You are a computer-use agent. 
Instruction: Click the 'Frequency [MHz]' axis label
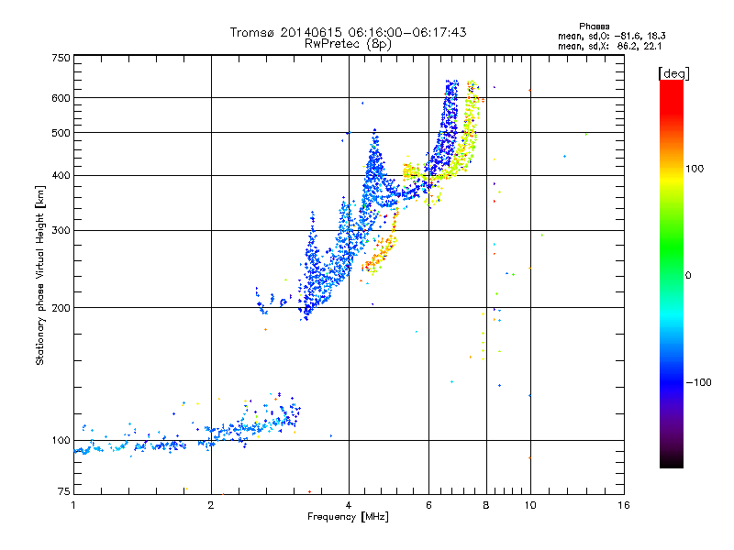point(348,517)
